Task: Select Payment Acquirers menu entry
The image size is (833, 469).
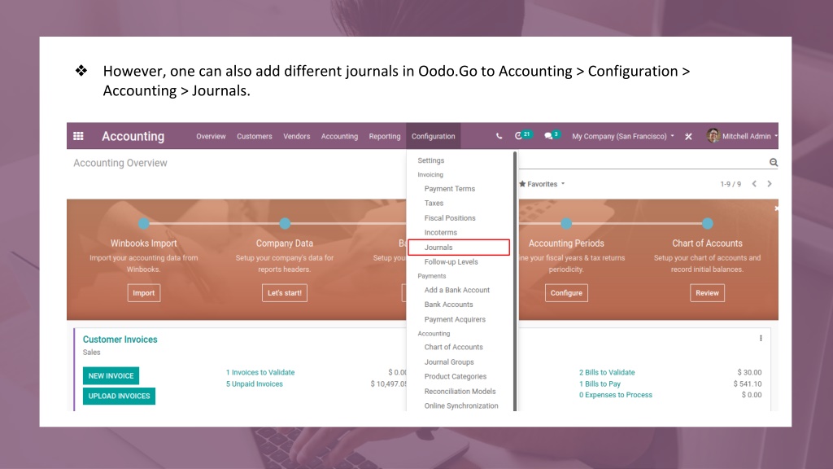Action: tap(455, 319)
